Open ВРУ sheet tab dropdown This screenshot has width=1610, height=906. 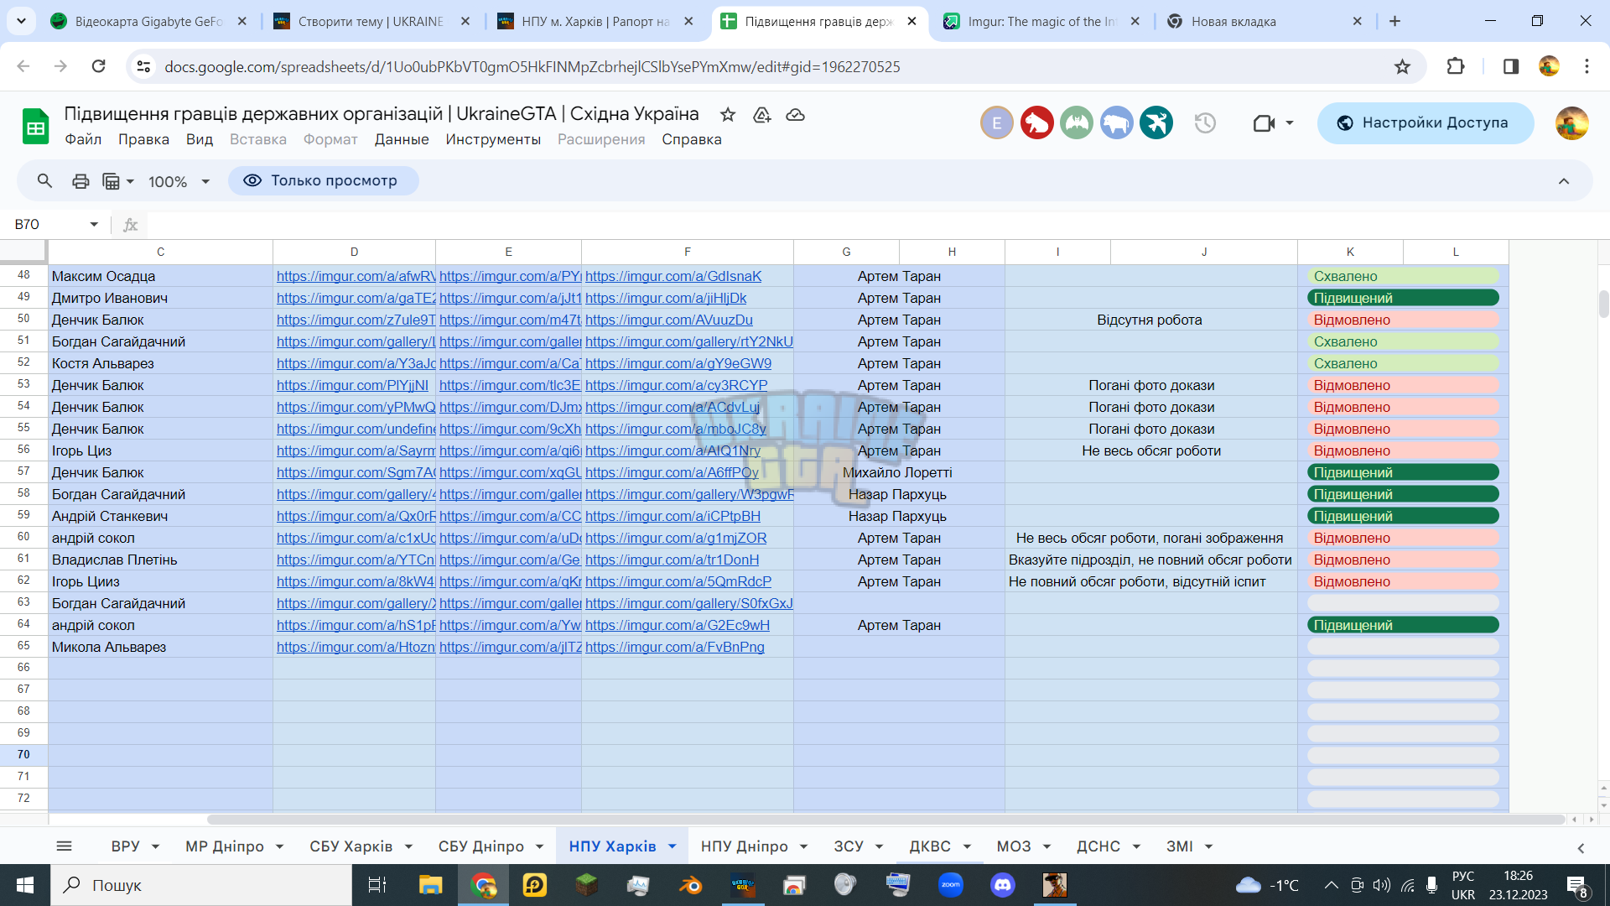[x=155, y=847]
